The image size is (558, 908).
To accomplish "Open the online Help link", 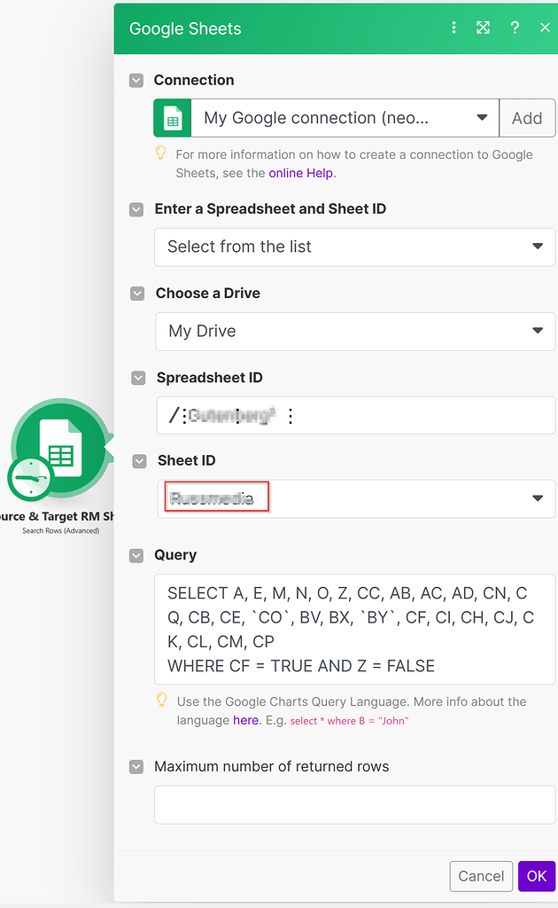I will point(301,173).
